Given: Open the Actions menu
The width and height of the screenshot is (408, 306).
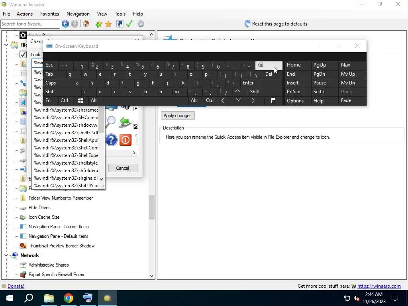Looking at the screenshot, I should coord(25,14).
